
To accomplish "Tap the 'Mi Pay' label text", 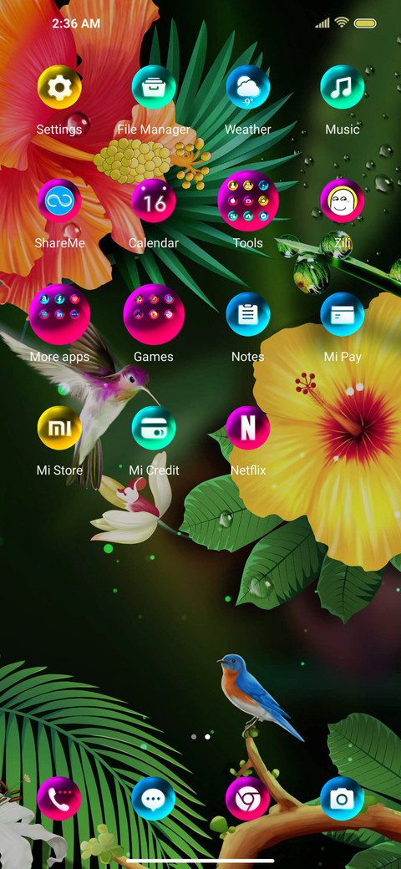I will point(343,357).
